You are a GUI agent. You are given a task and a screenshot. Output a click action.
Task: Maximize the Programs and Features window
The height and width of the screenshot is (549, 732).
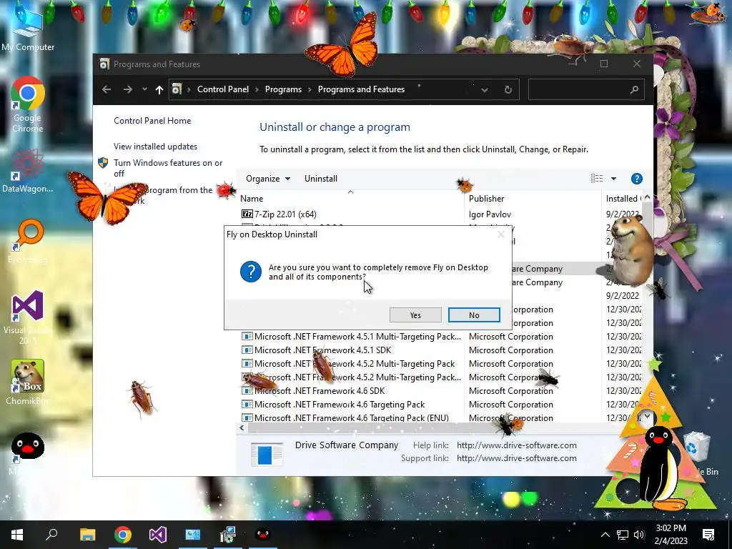(603, 64)
